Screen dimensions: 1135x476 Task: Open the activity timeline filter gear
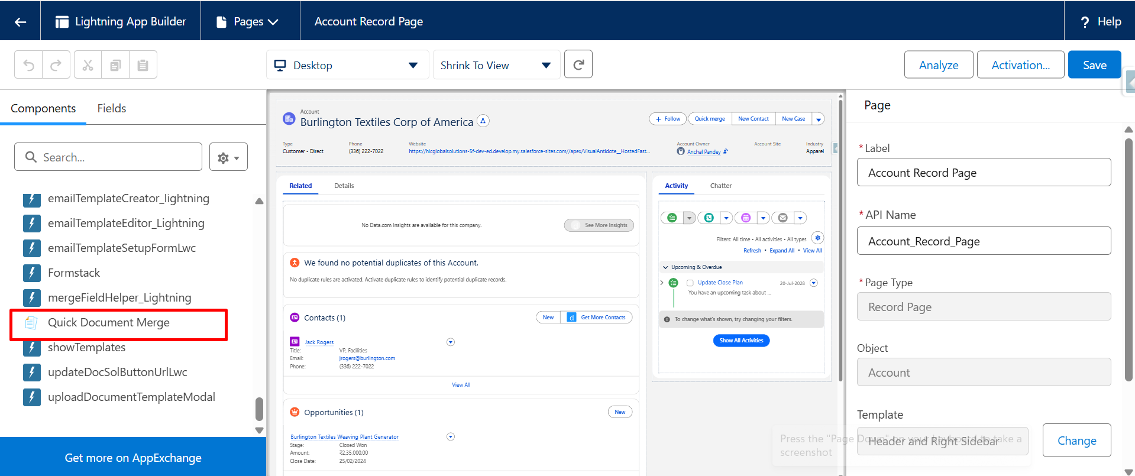pyautogui.click(x=817, y=238)
